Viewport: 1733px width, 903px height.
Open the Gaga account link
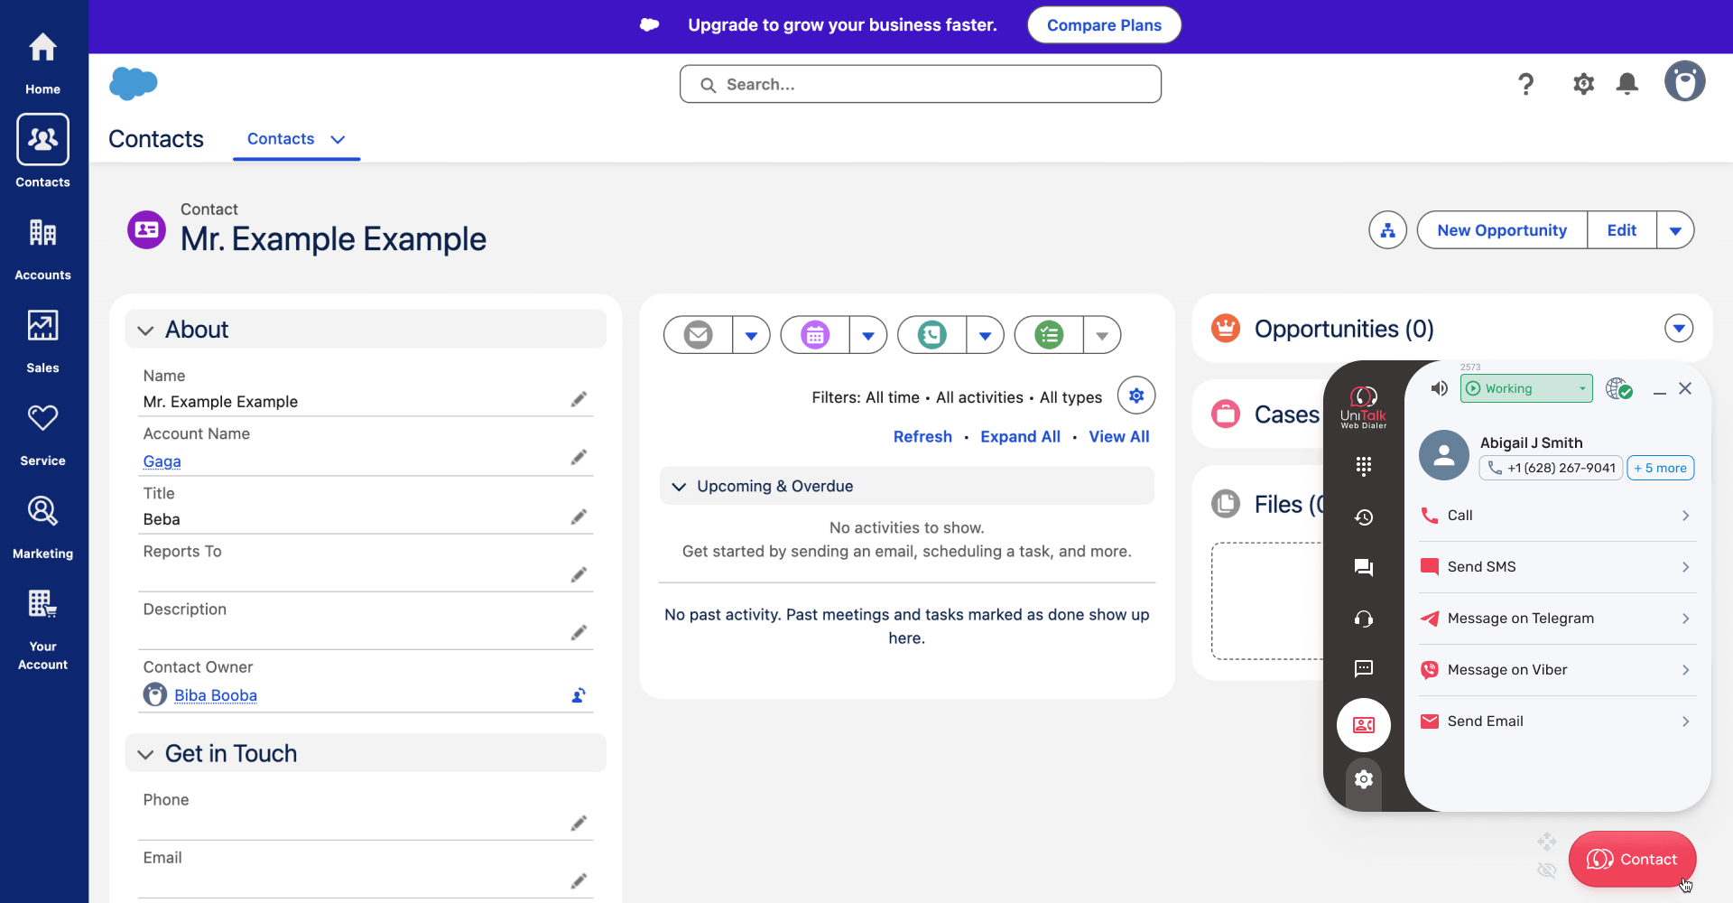pos(162,461)
